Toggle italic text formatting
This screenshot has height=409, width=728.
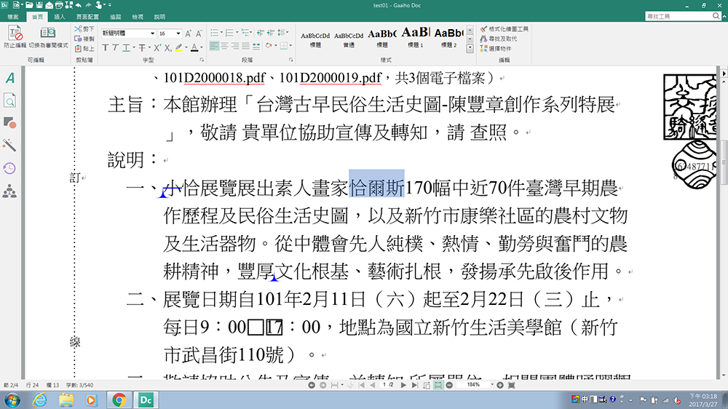click(x=115, y=48)
